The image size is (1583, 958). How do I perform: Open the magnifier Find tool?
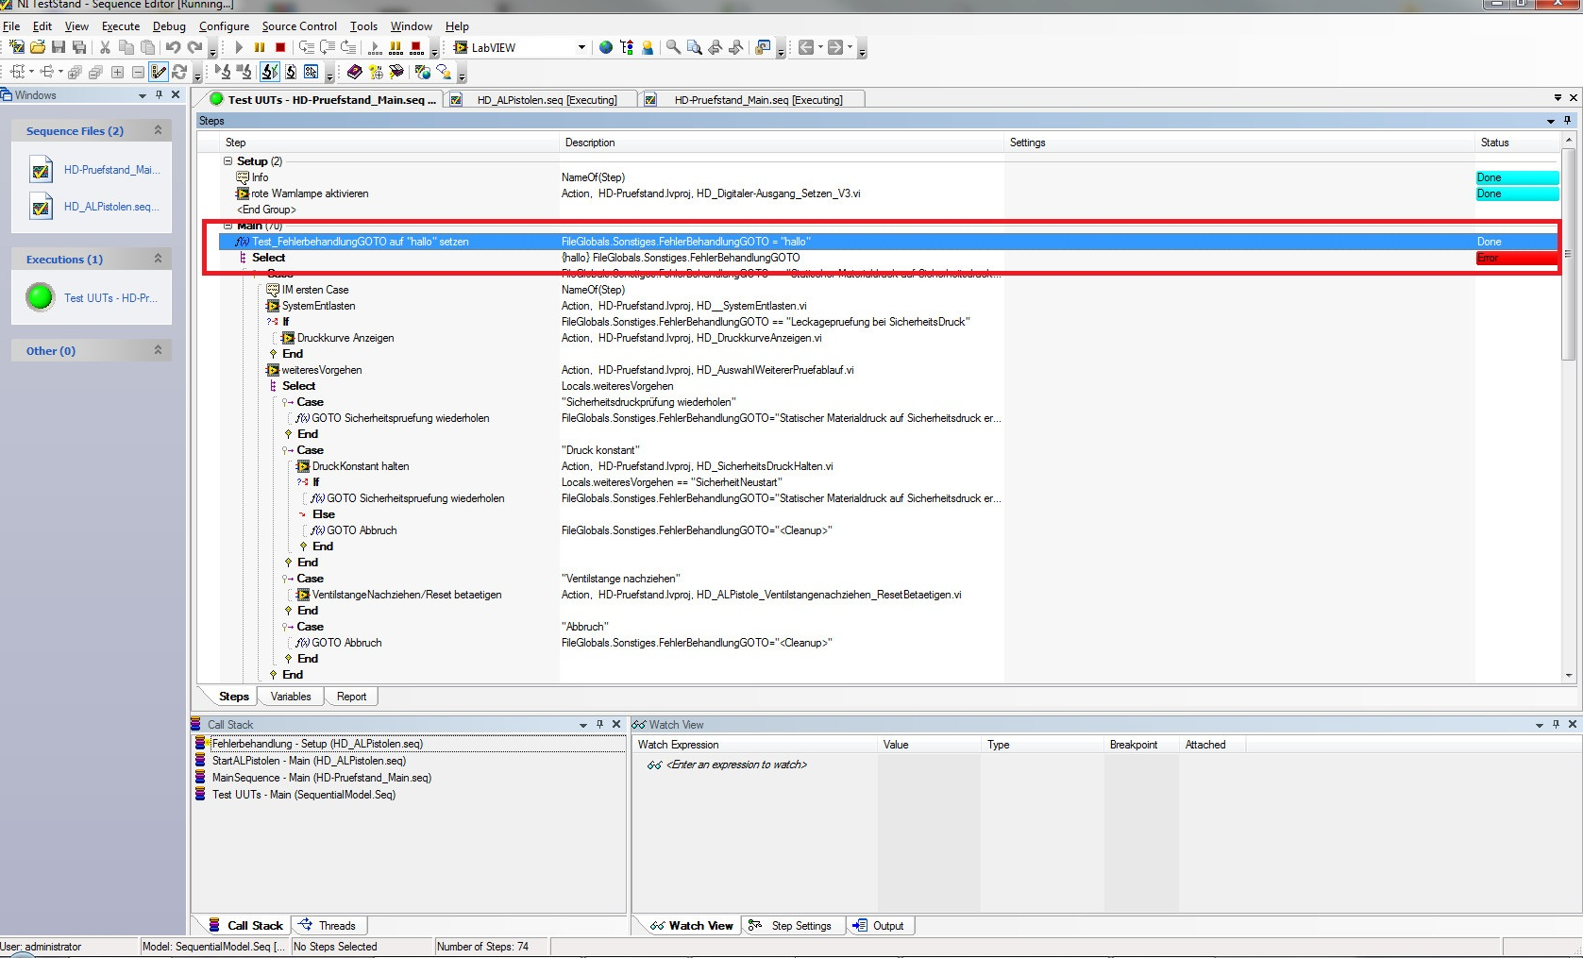[x=673, y=47]
